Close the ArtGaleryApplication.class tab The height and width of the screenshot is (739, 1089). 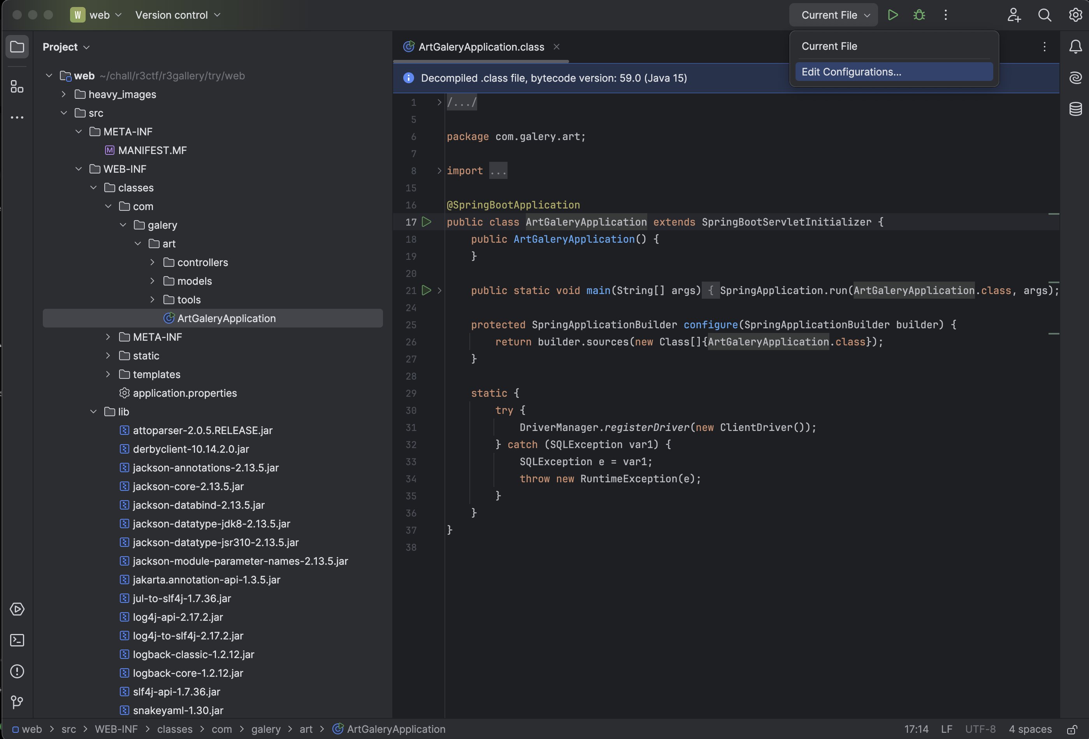pyautogui.click(x=556, y=46)
